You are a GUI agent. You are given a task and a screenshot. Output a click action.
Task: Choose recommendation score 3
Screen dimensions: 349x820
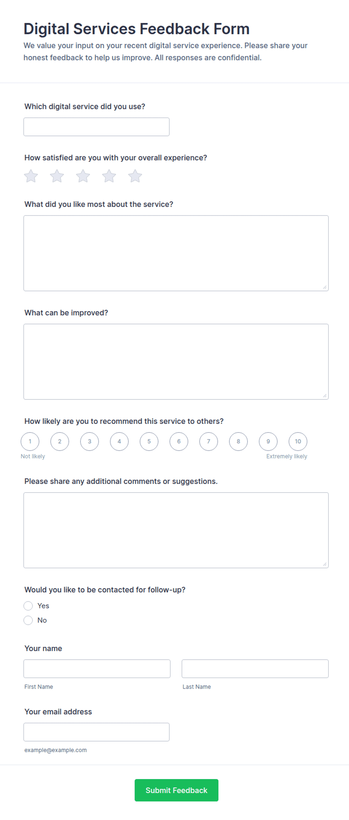tap(89, 442)
